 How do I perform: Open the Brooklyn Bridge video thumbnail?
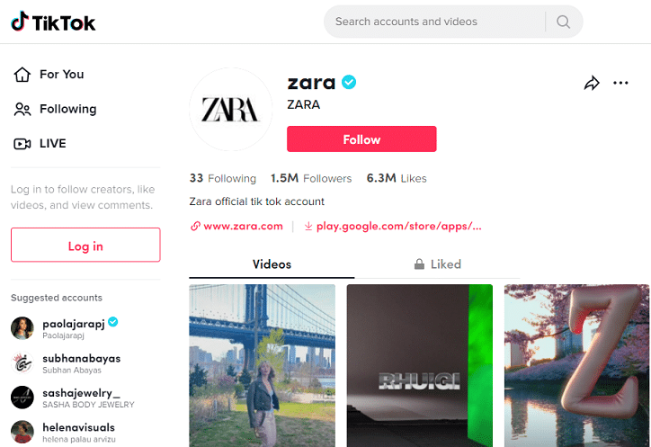click(x=262, y=365)
